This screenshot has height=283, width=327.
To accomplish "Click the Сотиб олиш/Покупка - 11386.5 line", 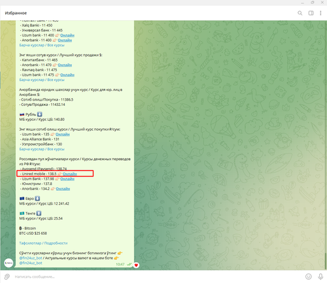I will click(46, 99).
